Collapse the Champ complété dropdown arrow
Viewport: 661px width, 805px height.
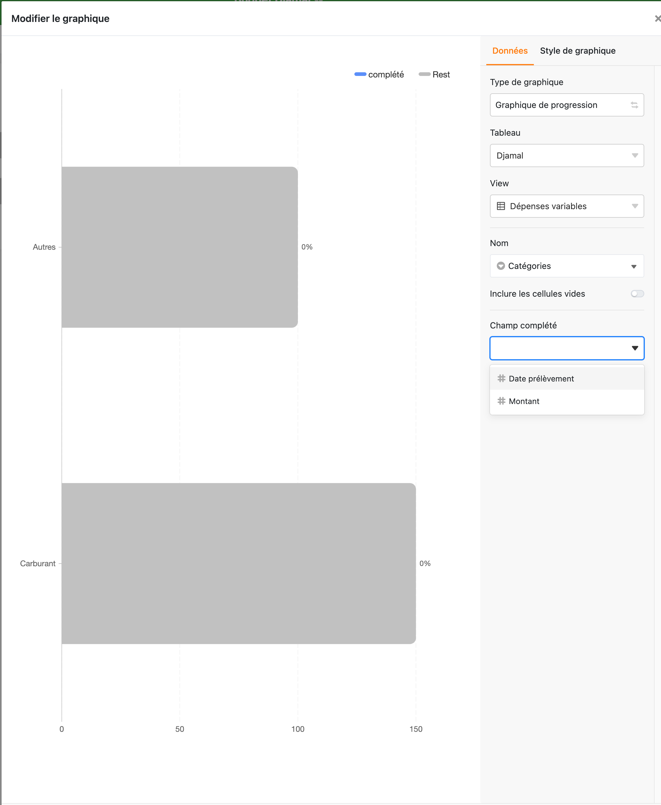coord(634,348)
